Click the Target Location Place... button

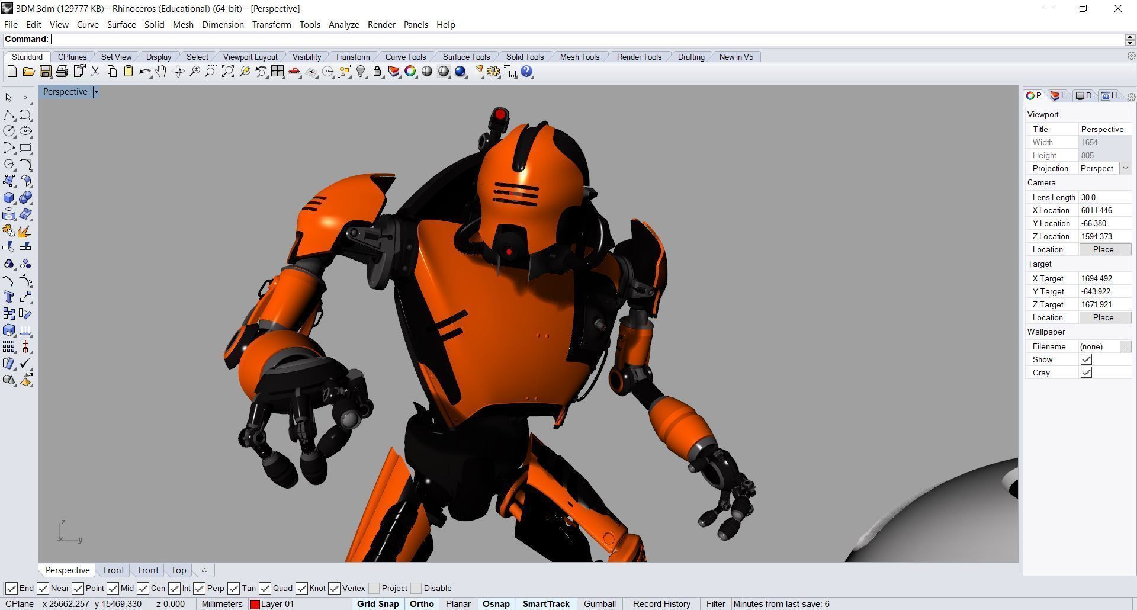1105,317
